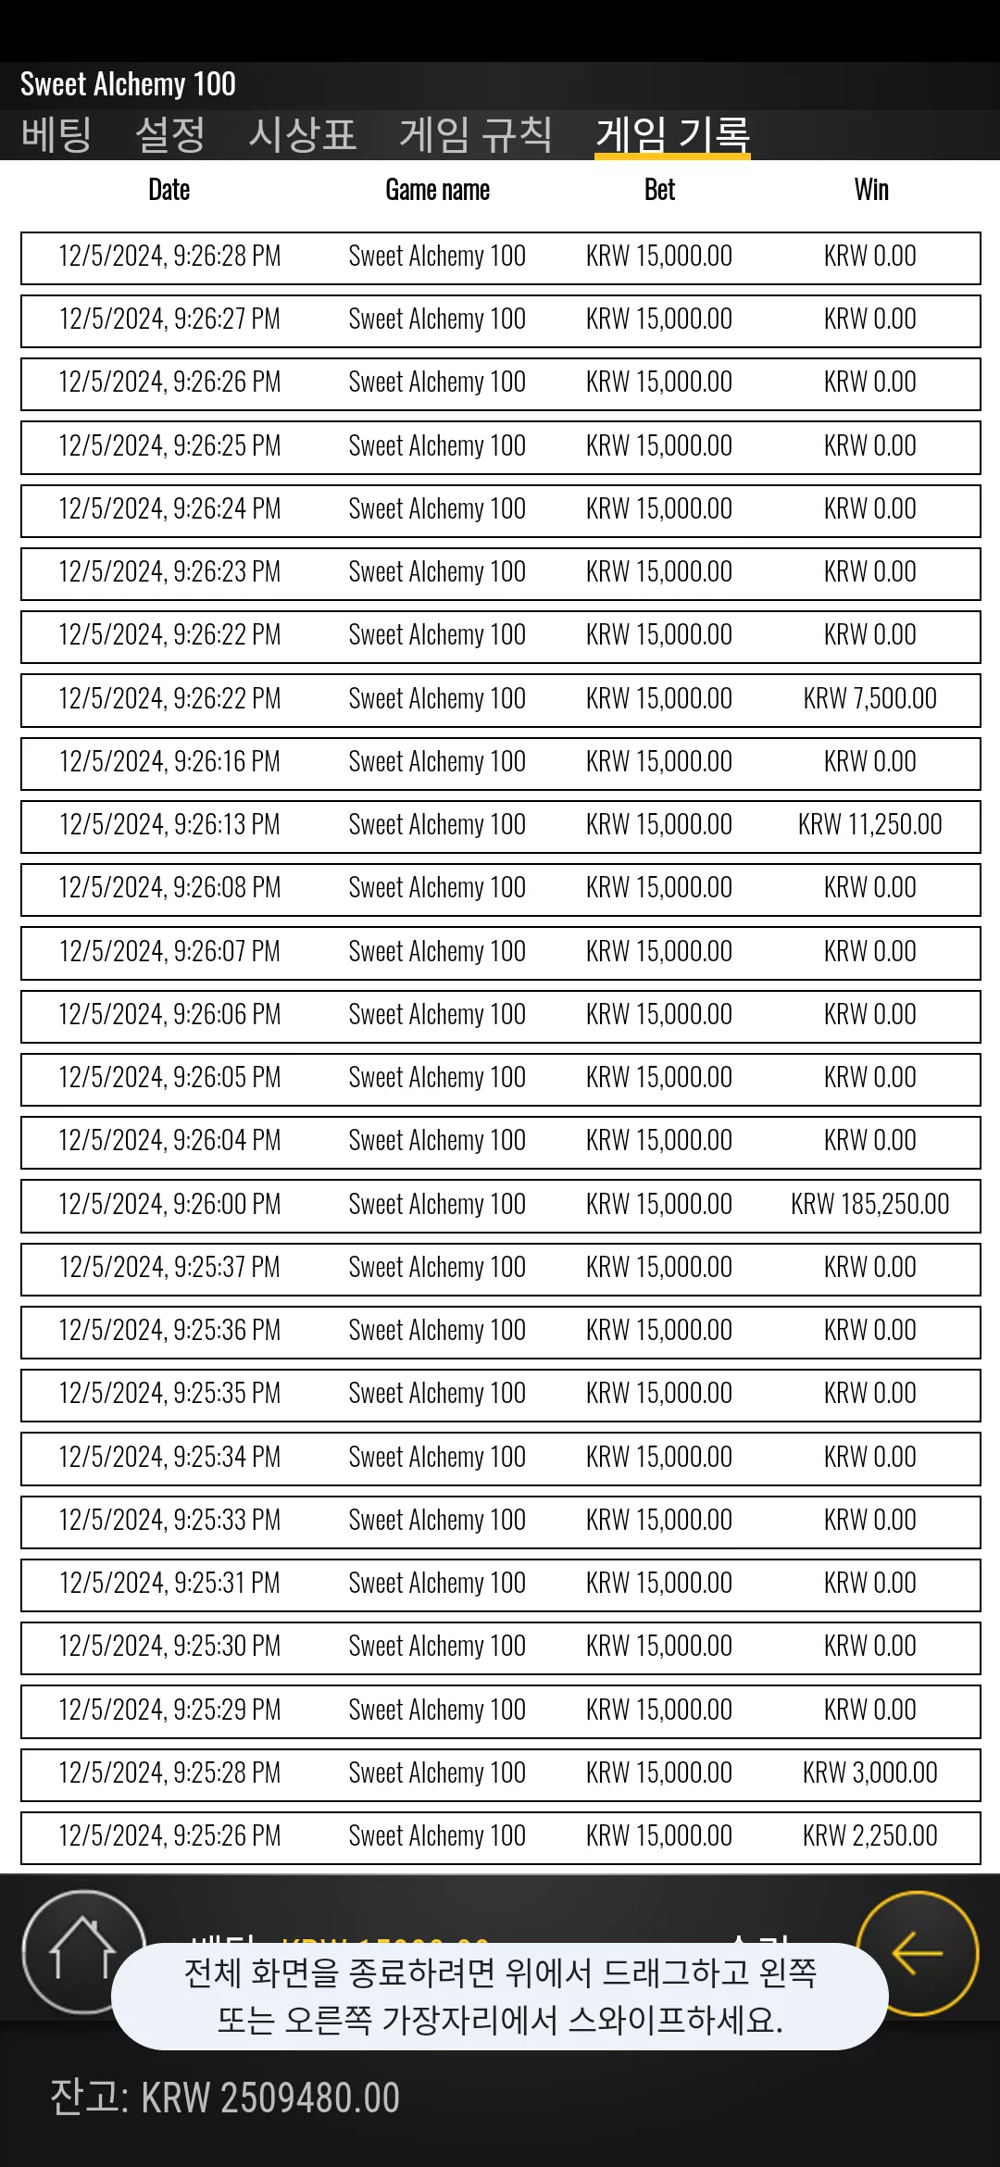Open the 9:26:16 PM game record
The image size is (1000, 2167).
pos(501,763)
